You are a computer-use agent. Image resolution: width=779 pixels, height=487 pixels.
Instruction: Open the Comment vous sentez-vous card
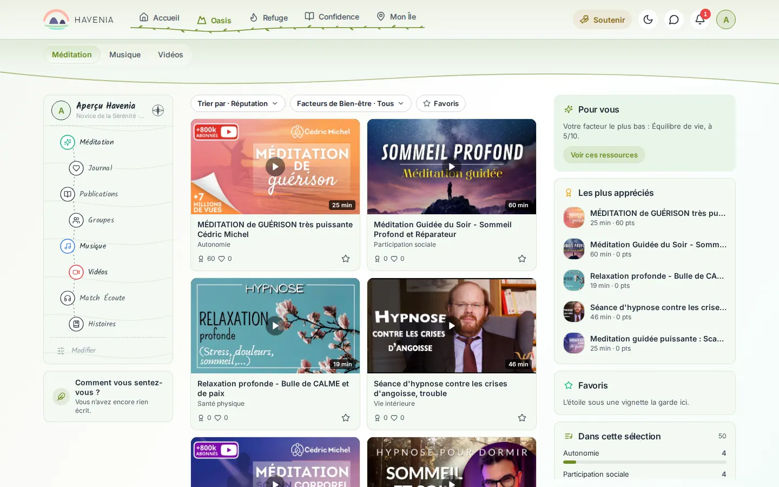pyautogui.click(x=108, y=396)
